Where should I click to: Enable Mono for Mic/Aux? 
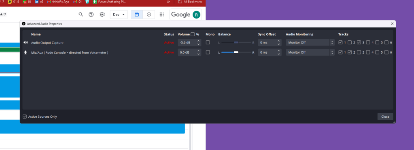click(208, 52)
